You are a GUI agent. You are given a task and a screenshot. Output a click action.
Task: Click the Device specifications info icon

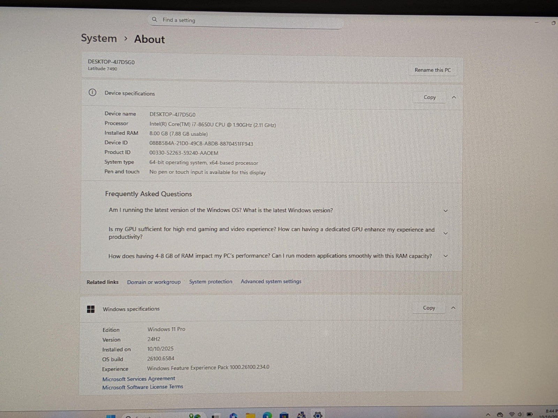92,93
